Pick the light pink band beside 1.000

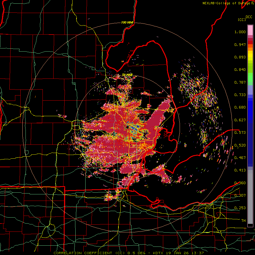tap(250, 30)
